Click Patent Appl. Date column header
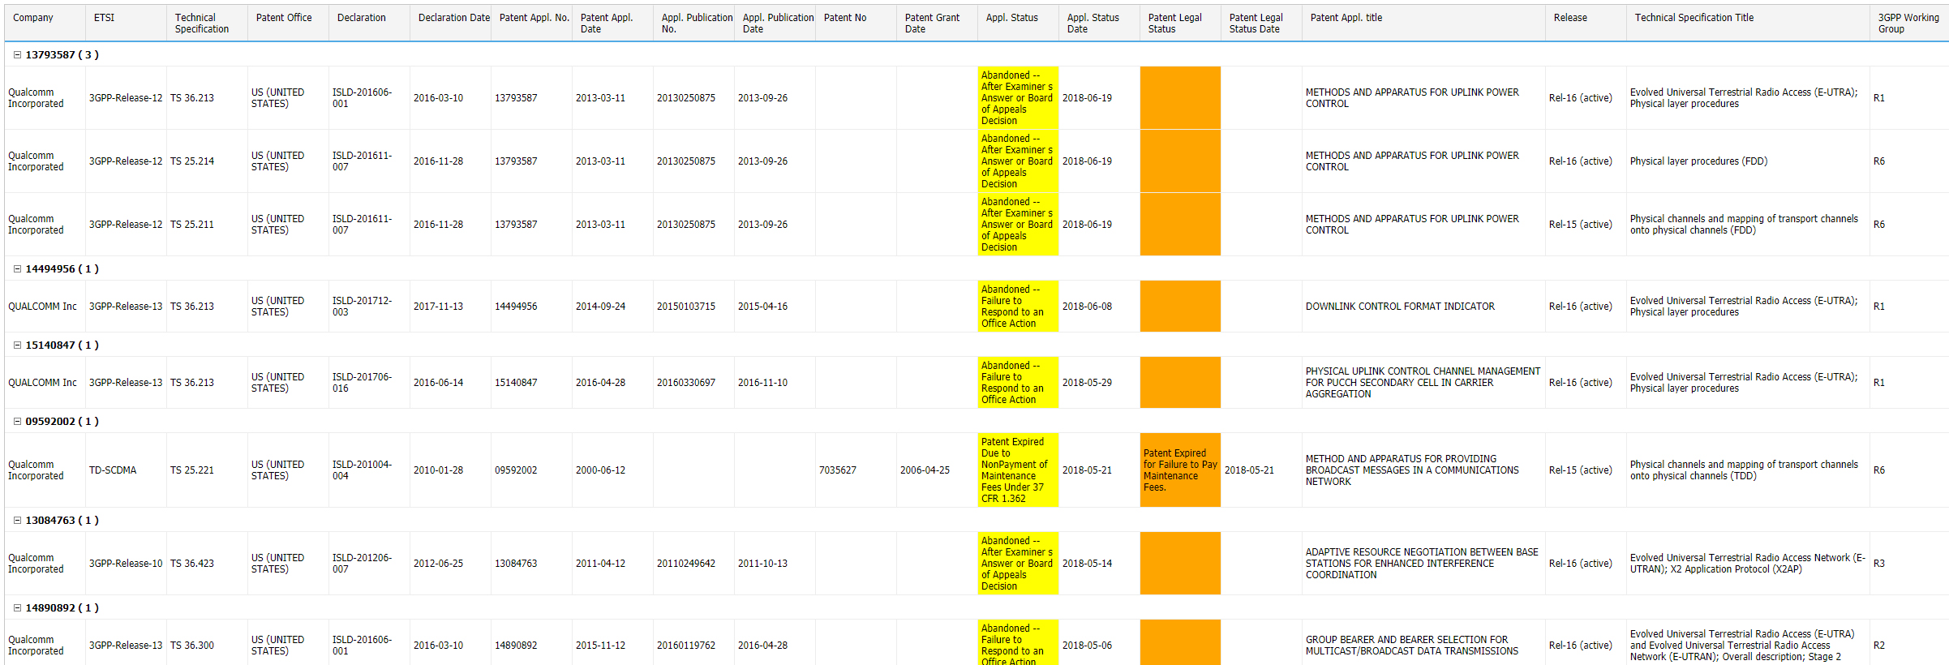Image resolution: width=1949 pixels, height=665 pixels. [612, 23]
